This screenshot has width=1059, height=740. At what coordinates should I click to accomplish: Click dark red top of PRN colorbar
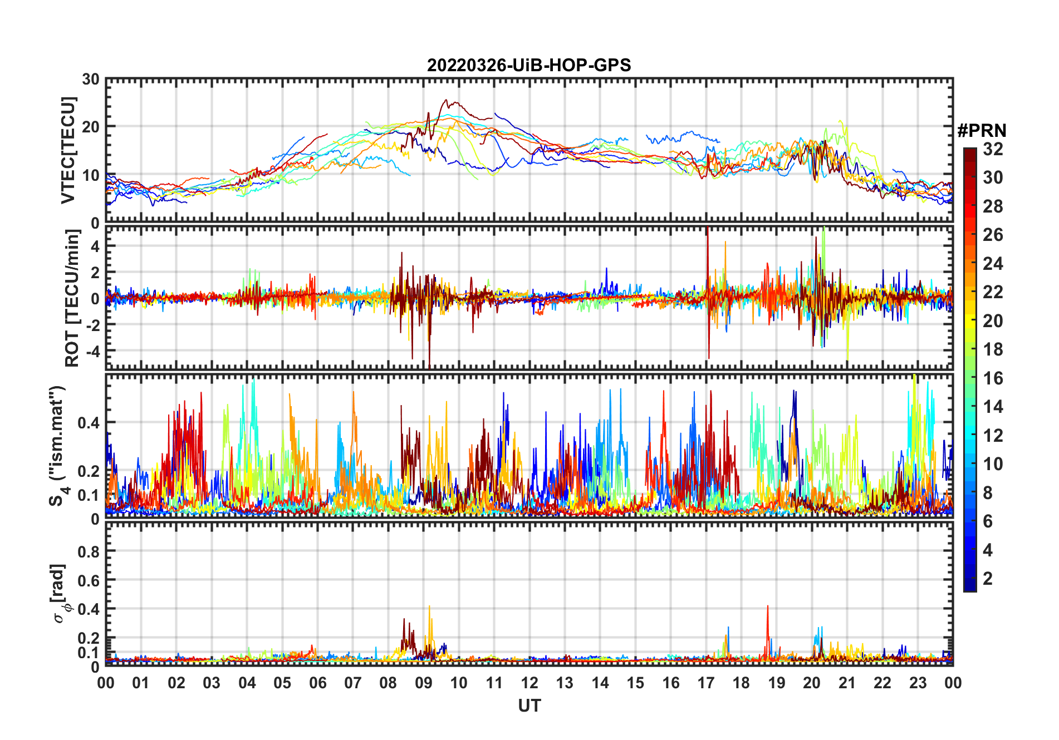coord(970,153)
